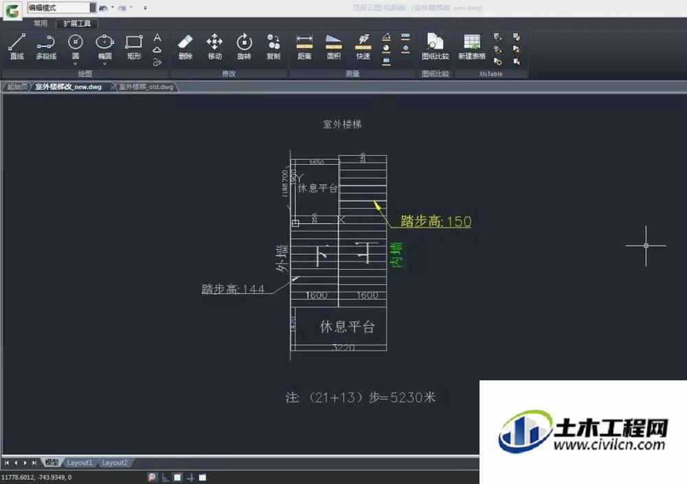The image size is (687, 484).
Task: Click the top-right small XlsTable icon
Action: [517, 37]
